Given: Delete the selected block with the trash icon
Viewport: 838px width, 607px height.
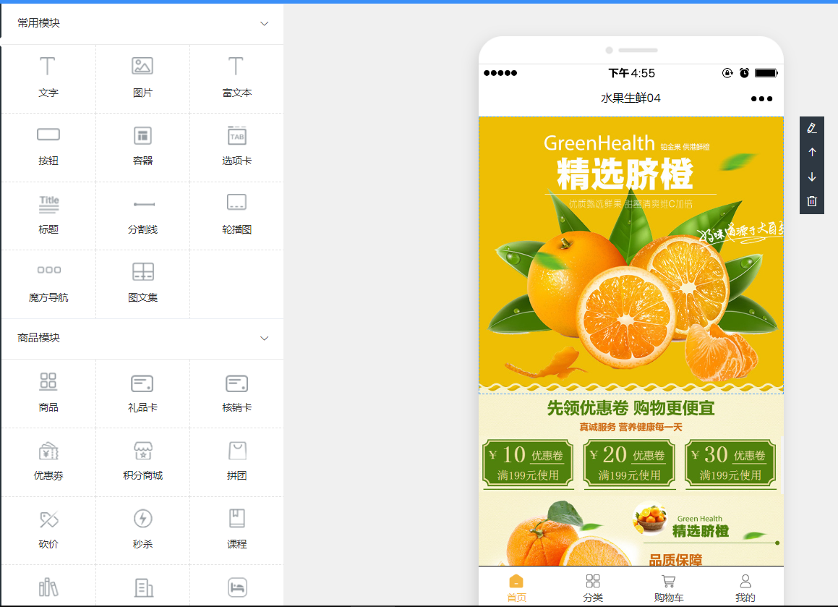Looking at the screenshot, I should [x=811, y=201].
